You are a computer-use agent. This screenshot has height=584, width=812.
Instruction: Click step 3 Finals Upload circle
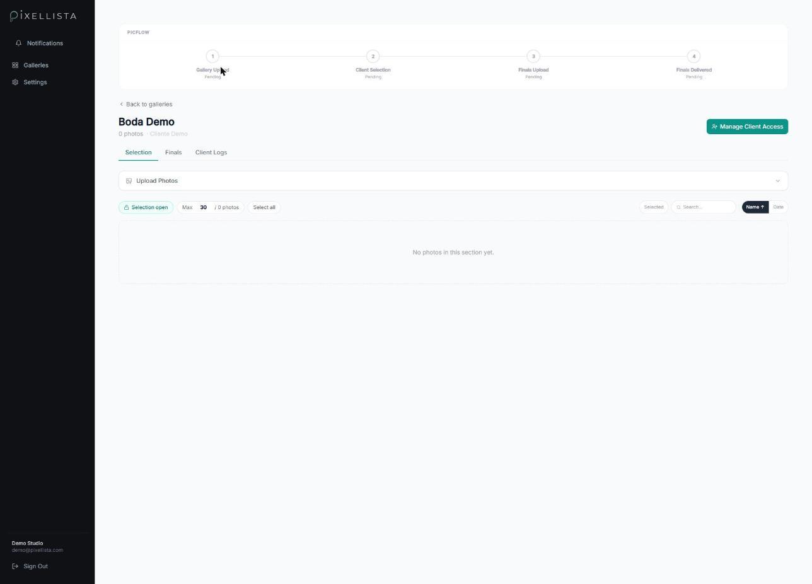(533, 56)
